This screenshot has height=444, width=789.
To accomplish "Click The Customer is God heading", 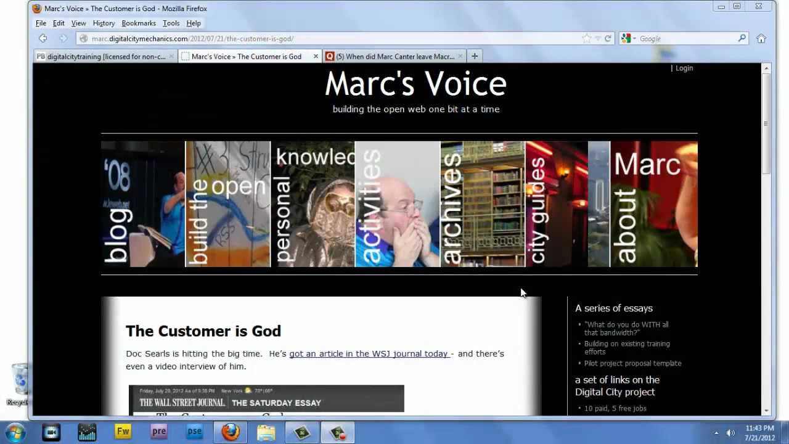I will click(203, 331).
